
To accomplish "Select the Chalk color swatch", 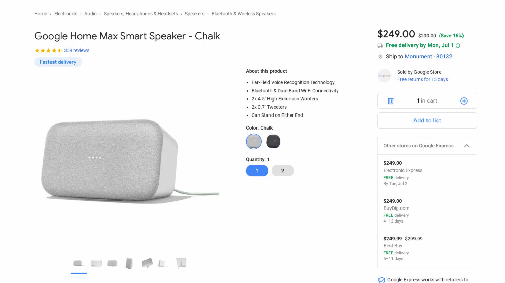I will click(x=254, y=141).
